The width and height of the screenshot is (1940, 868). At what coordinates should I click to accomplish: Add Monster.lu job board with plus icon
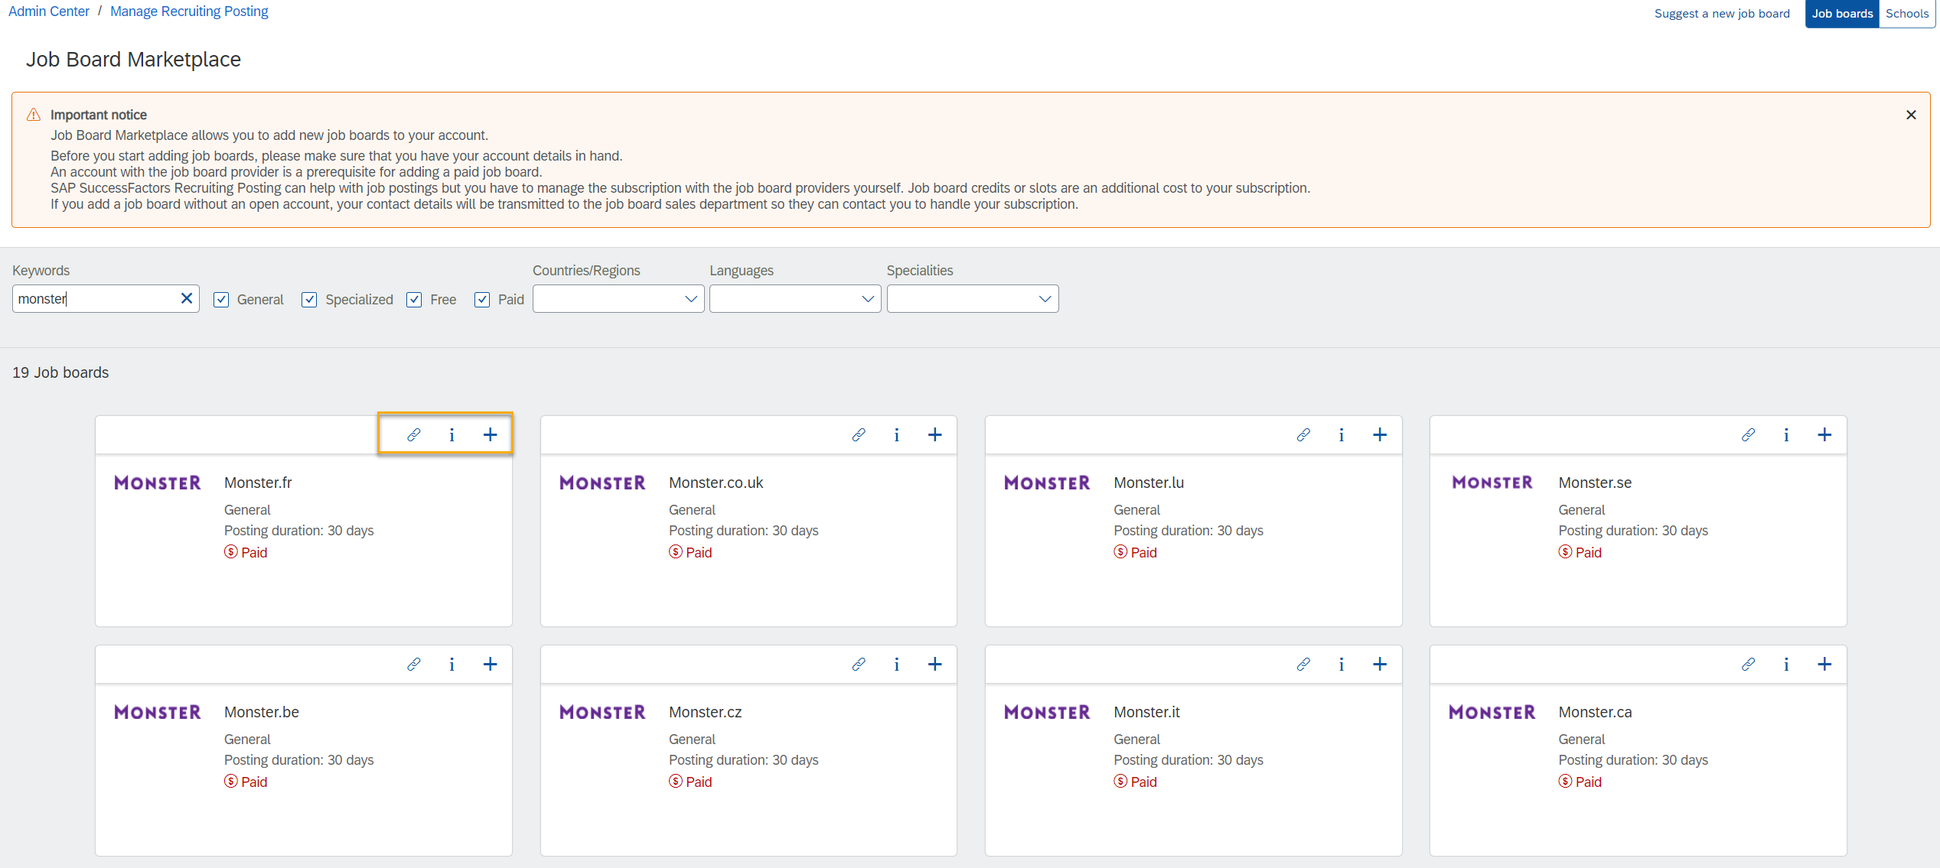click(1380, 434)
